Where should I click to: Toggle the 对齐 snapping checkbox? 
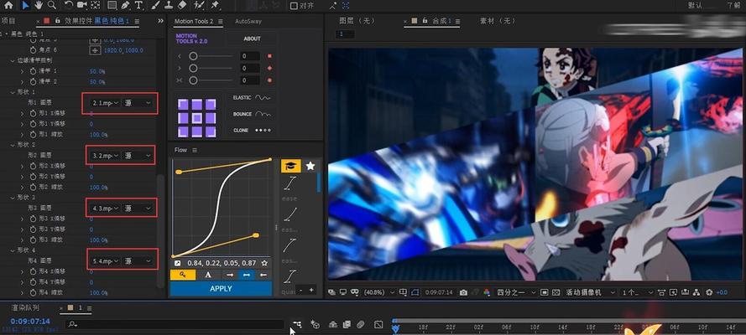click(294, 6)
